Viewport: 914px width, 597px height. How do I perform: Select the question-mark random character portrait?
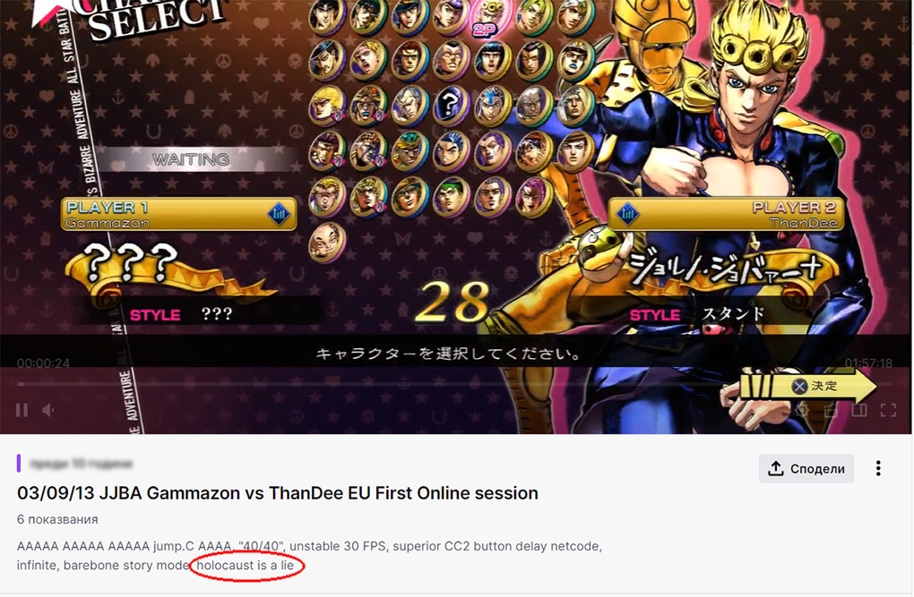pyautogui.click(x=451, y=105)
